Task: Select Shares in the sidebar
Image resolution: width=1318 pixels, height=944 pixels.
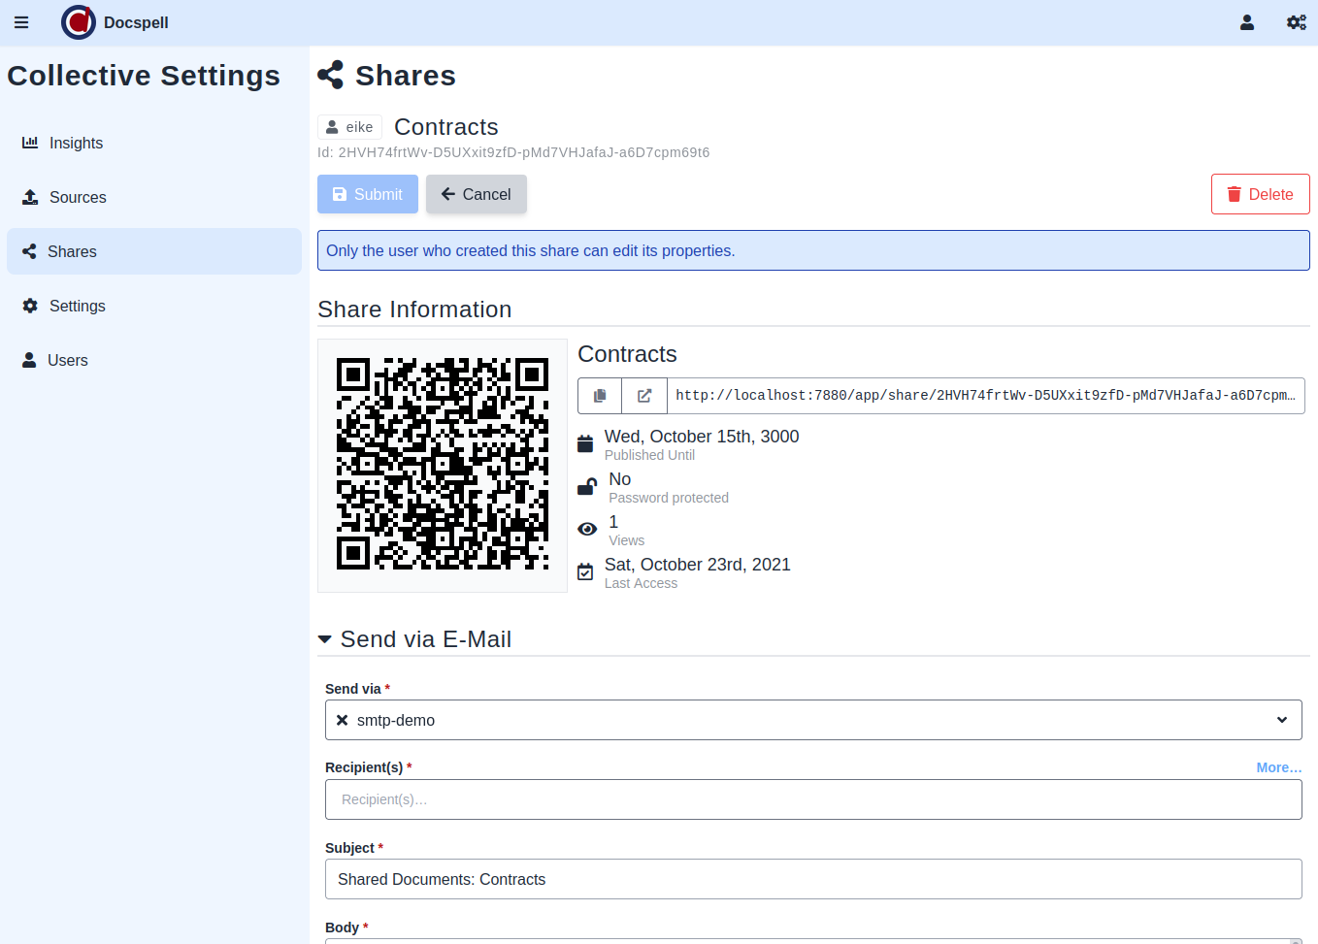Action: (x=72, y=251)
